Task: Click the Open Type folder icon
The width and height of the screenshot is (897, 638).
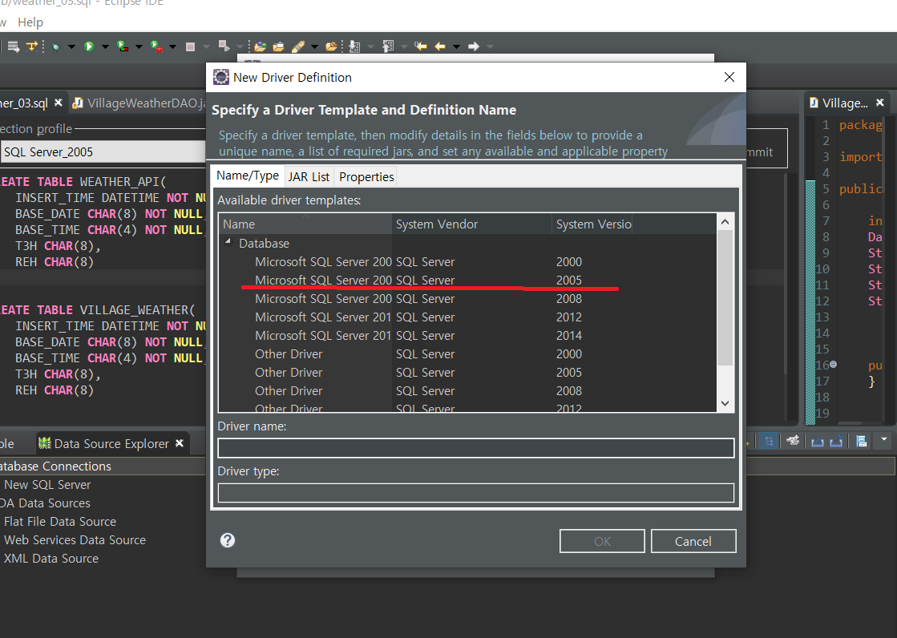Action: [261, 47]
